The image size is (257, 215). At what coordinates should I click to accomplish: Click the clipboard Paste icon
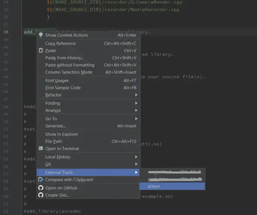[x=41, y=50]
